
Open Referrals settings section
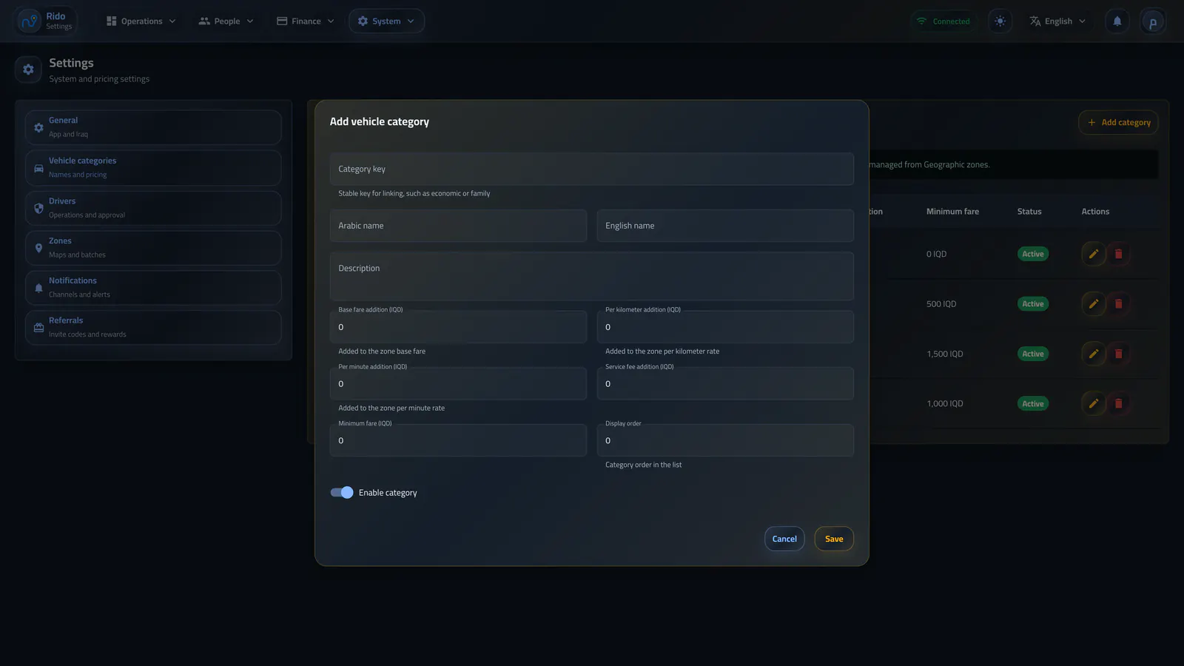[153, 328]
